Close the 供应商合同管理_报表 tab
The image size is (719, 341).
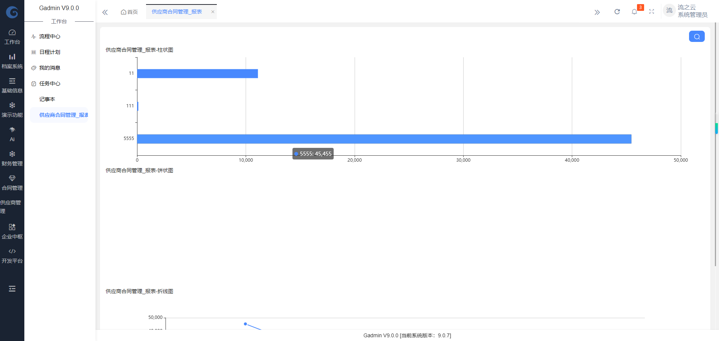pyautogui.click(x=213, y=12)
